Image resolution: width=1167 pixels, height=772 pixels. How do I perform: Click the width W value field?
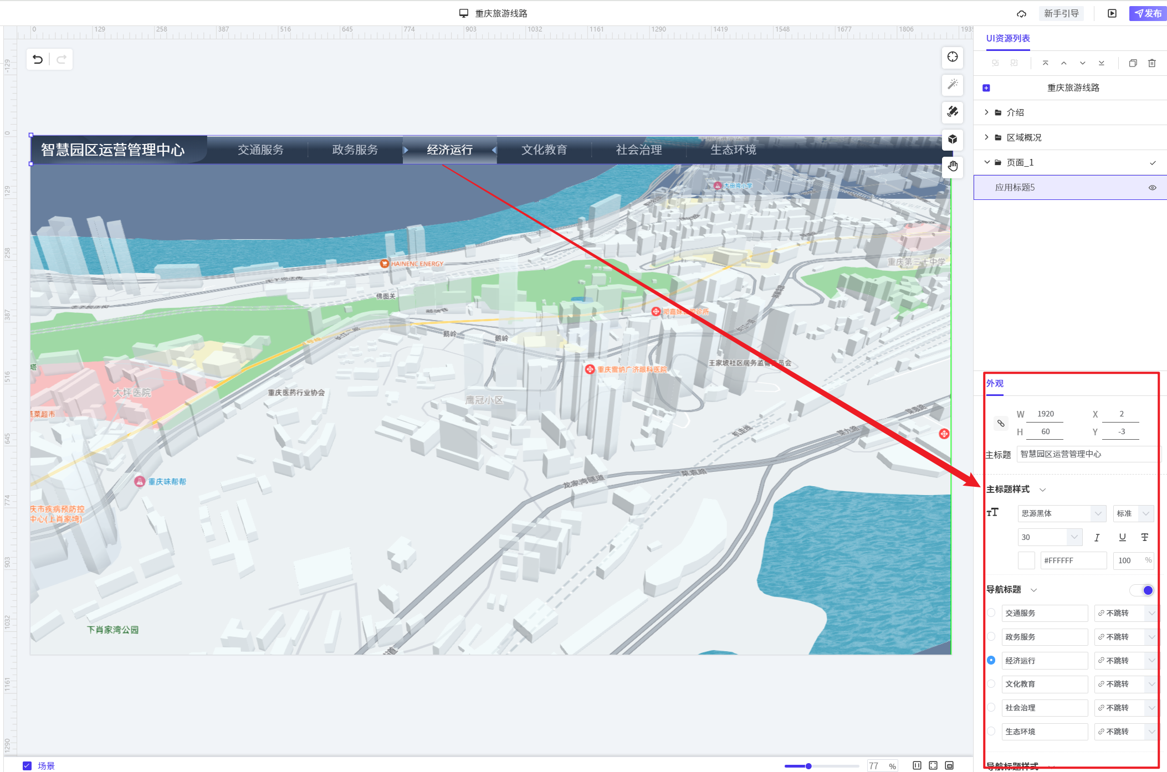(x=1045, y=414)
